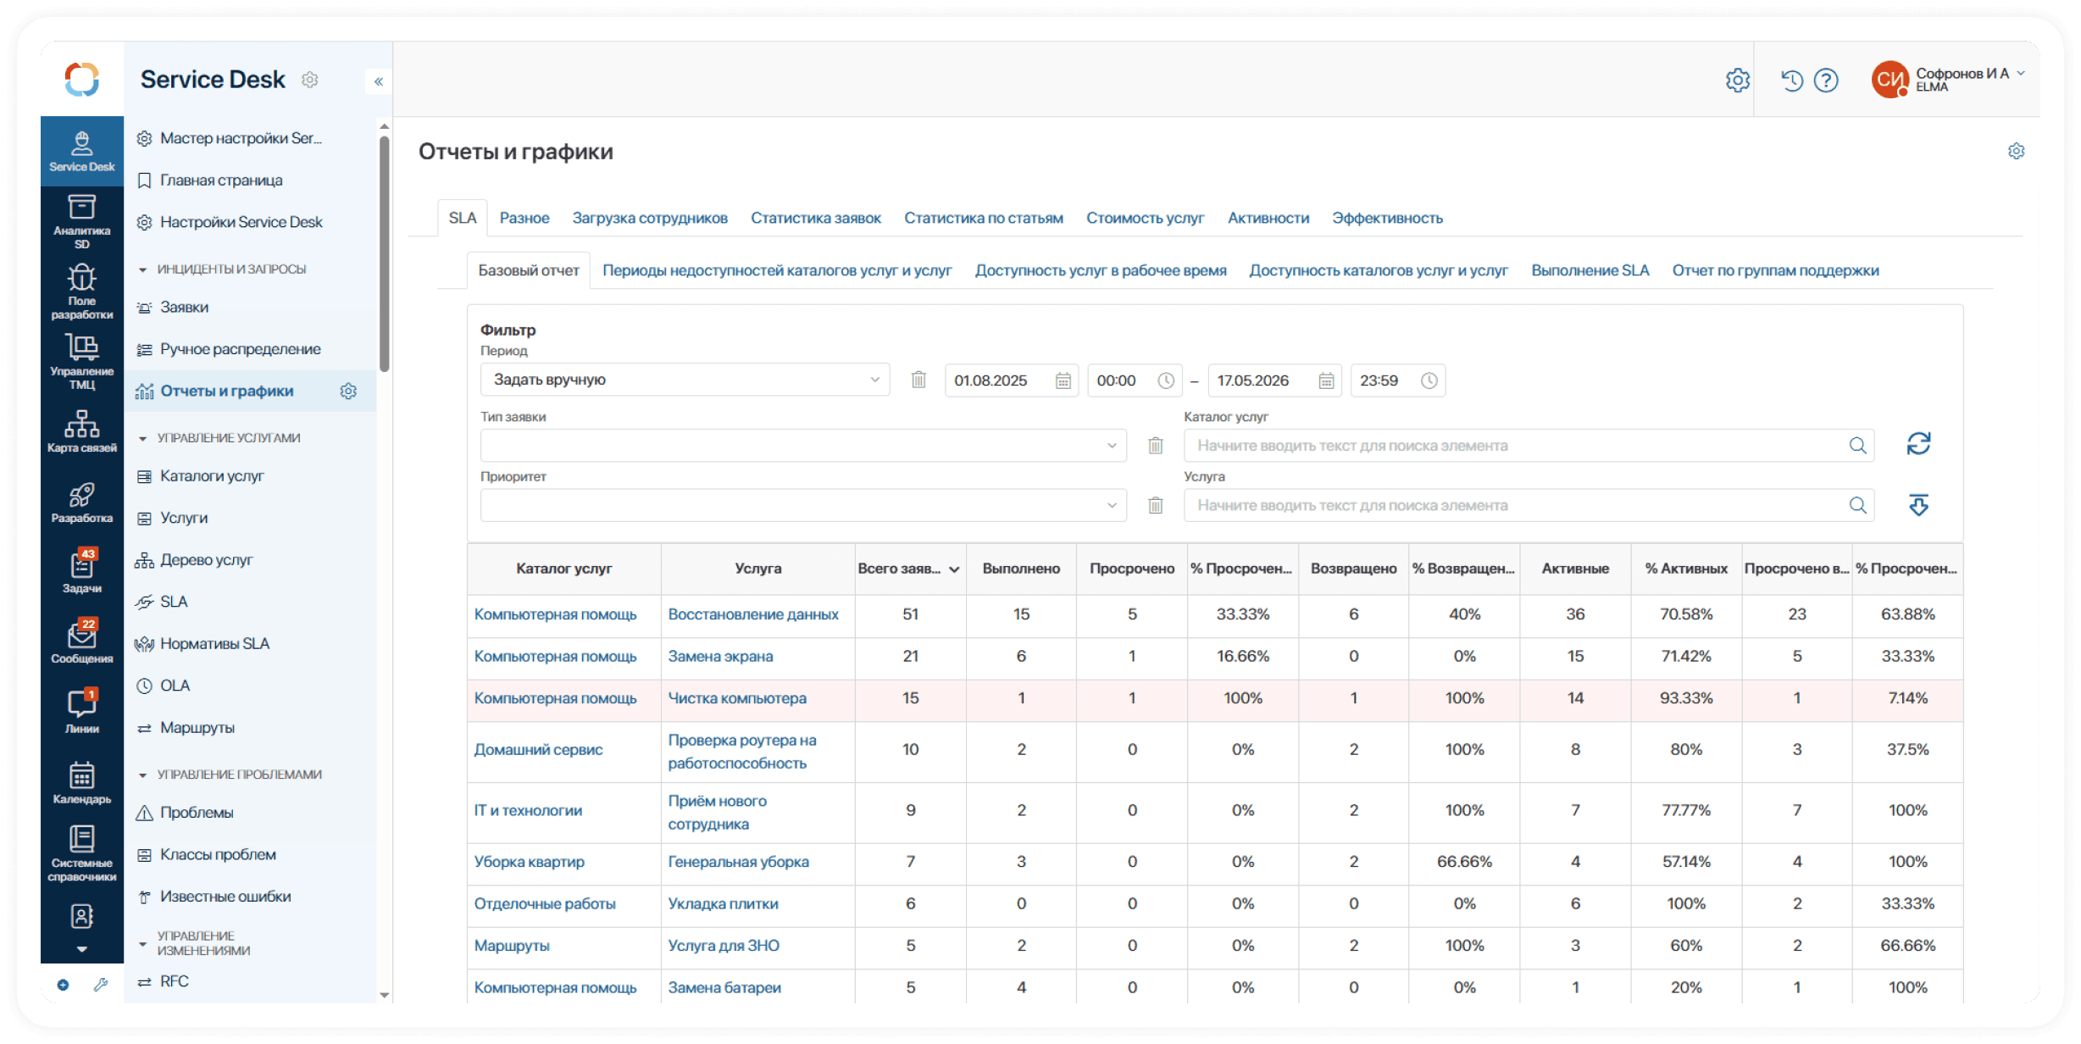Click the export download icon
This screenshot has height=1044, width=2081.
tap(1918, 505)
